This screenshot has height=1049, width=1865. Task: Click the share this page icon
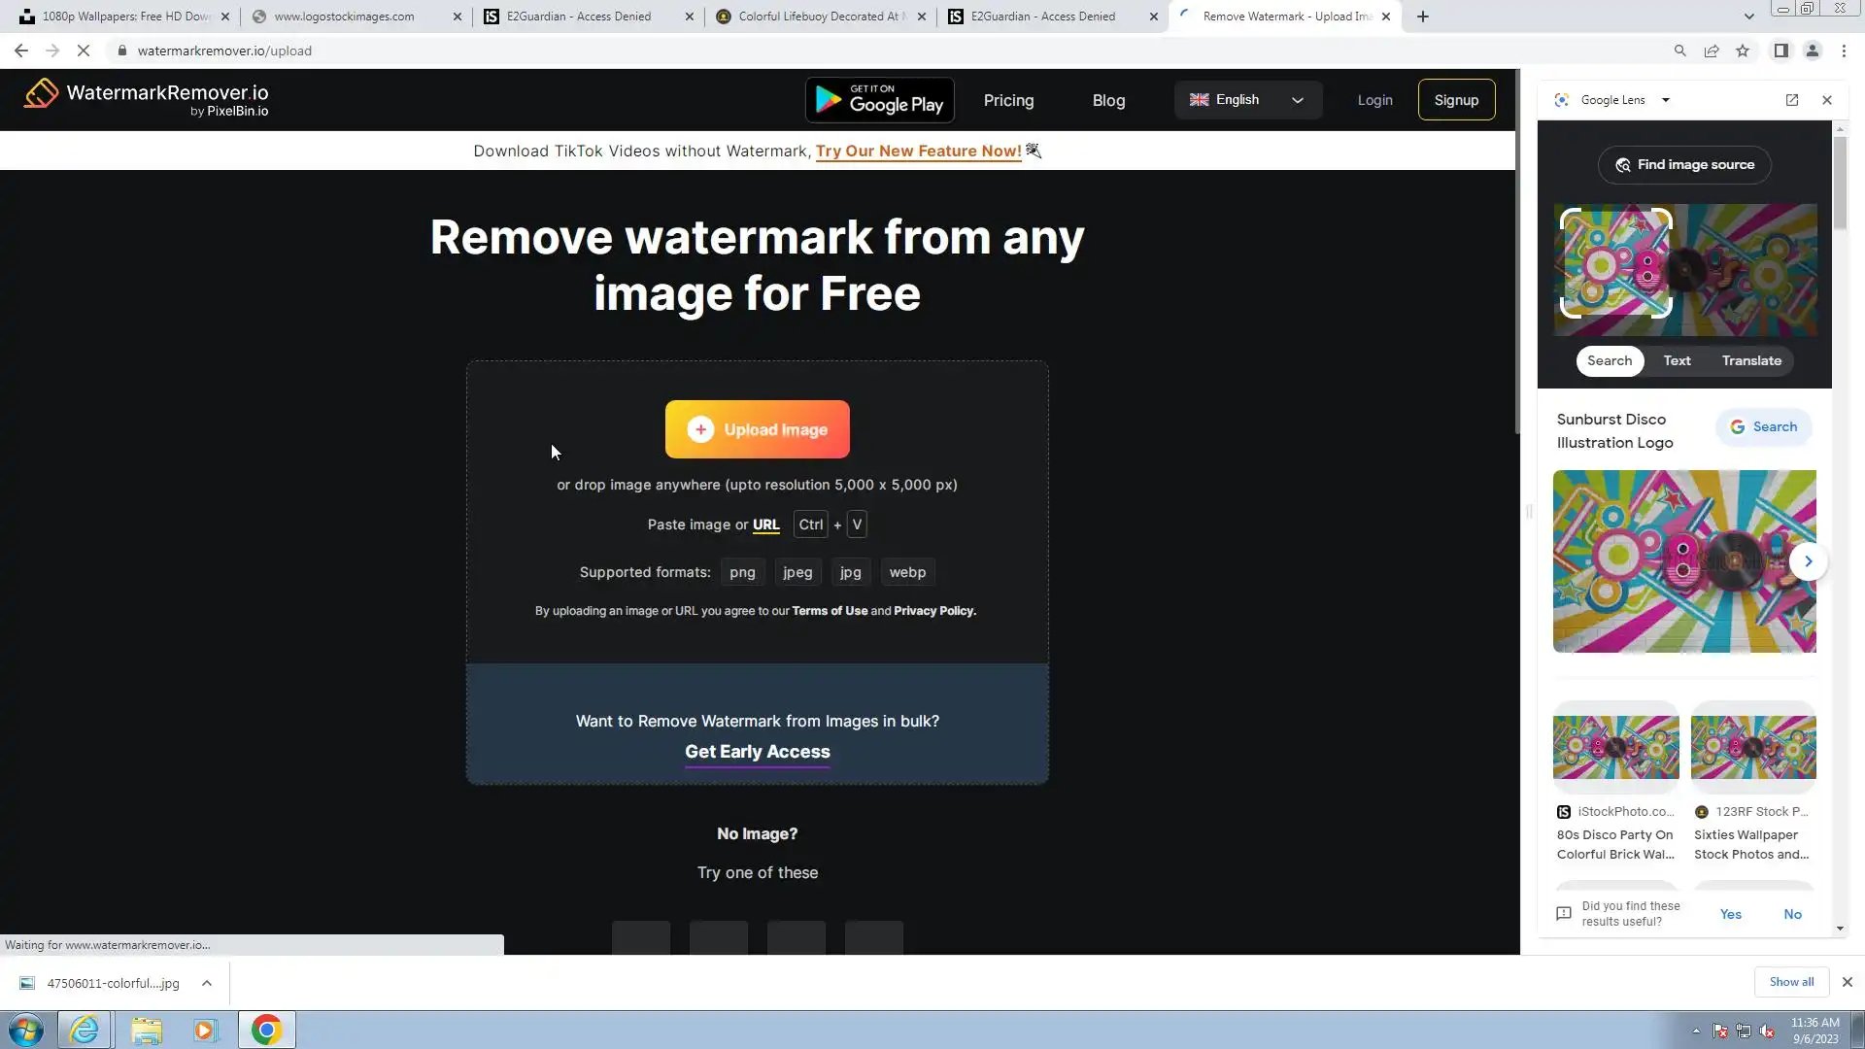click(x=1712, y=51)
